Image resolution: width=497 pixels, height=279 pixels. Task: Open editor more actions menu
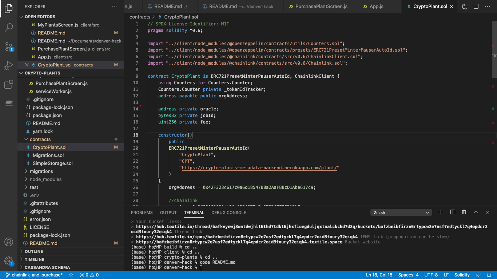point(488,7)
